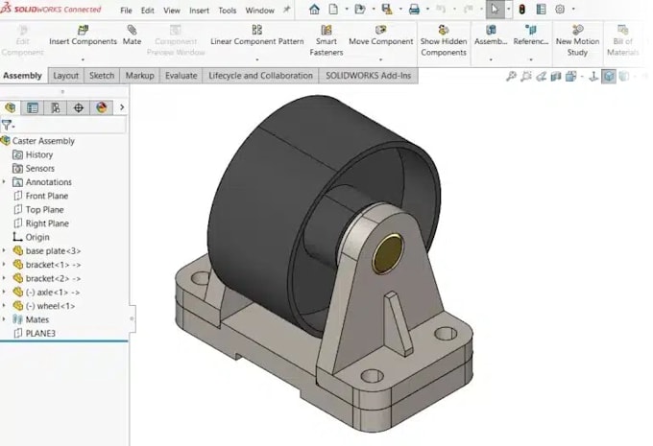The height and width of the screenshot is (446, 653).
Task: Pin the menu bar with pushpin
Action: click(x=286, y=10)
